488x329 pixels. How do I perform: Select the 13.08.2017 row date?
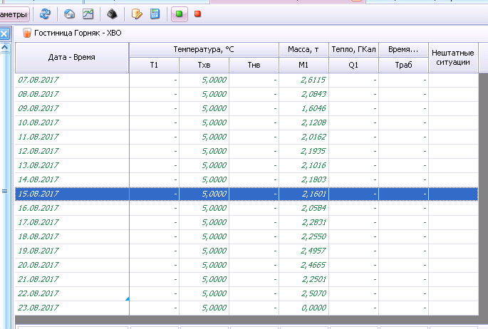tap(38, 165)
